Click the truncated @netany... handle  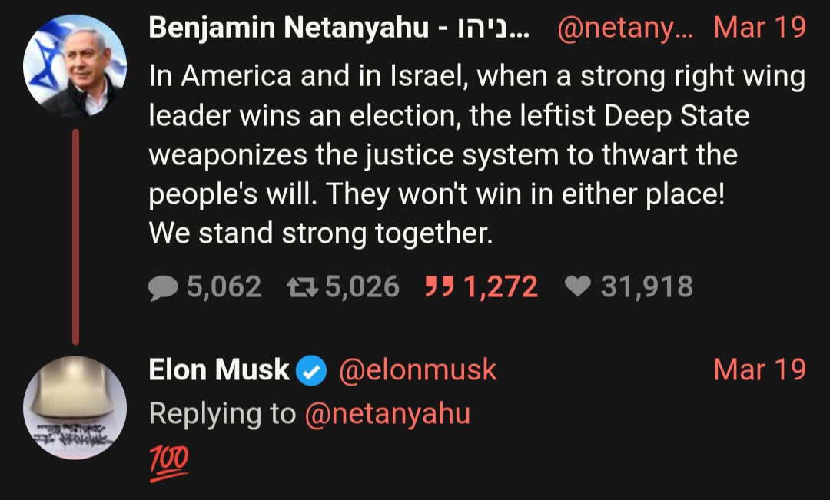625,28
